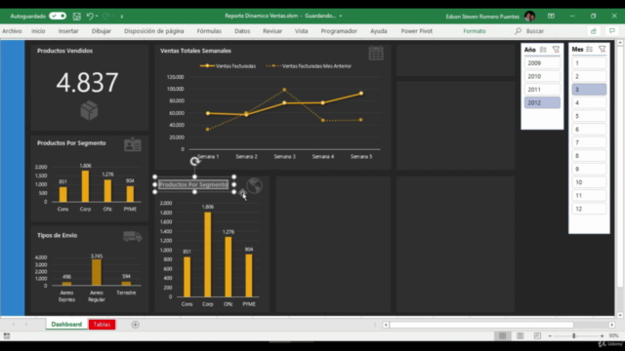Click the table icon on Ventas chart
This screenshot has width=625, height=351.
point(376,53)
